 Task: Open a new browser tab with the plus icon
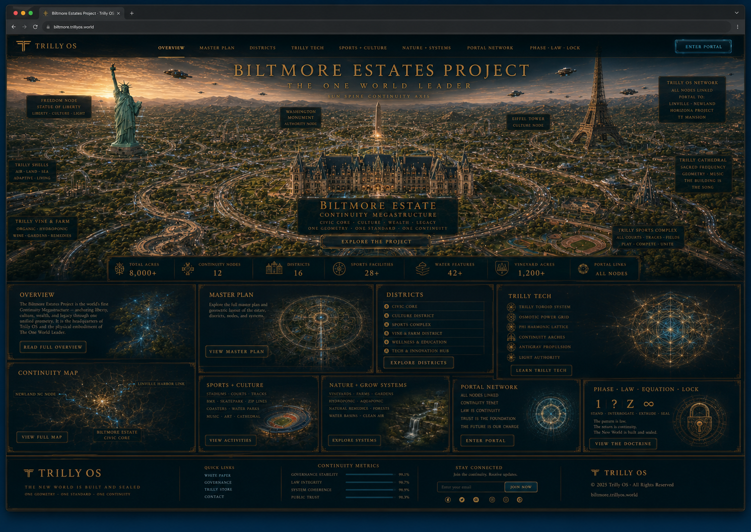132,13
